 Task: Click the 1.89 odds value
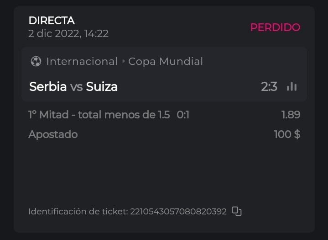[291, 115]
